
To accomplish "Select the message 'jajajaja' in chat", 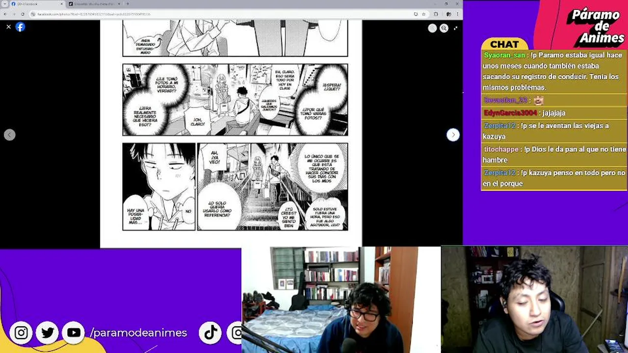I will (554, 113).
